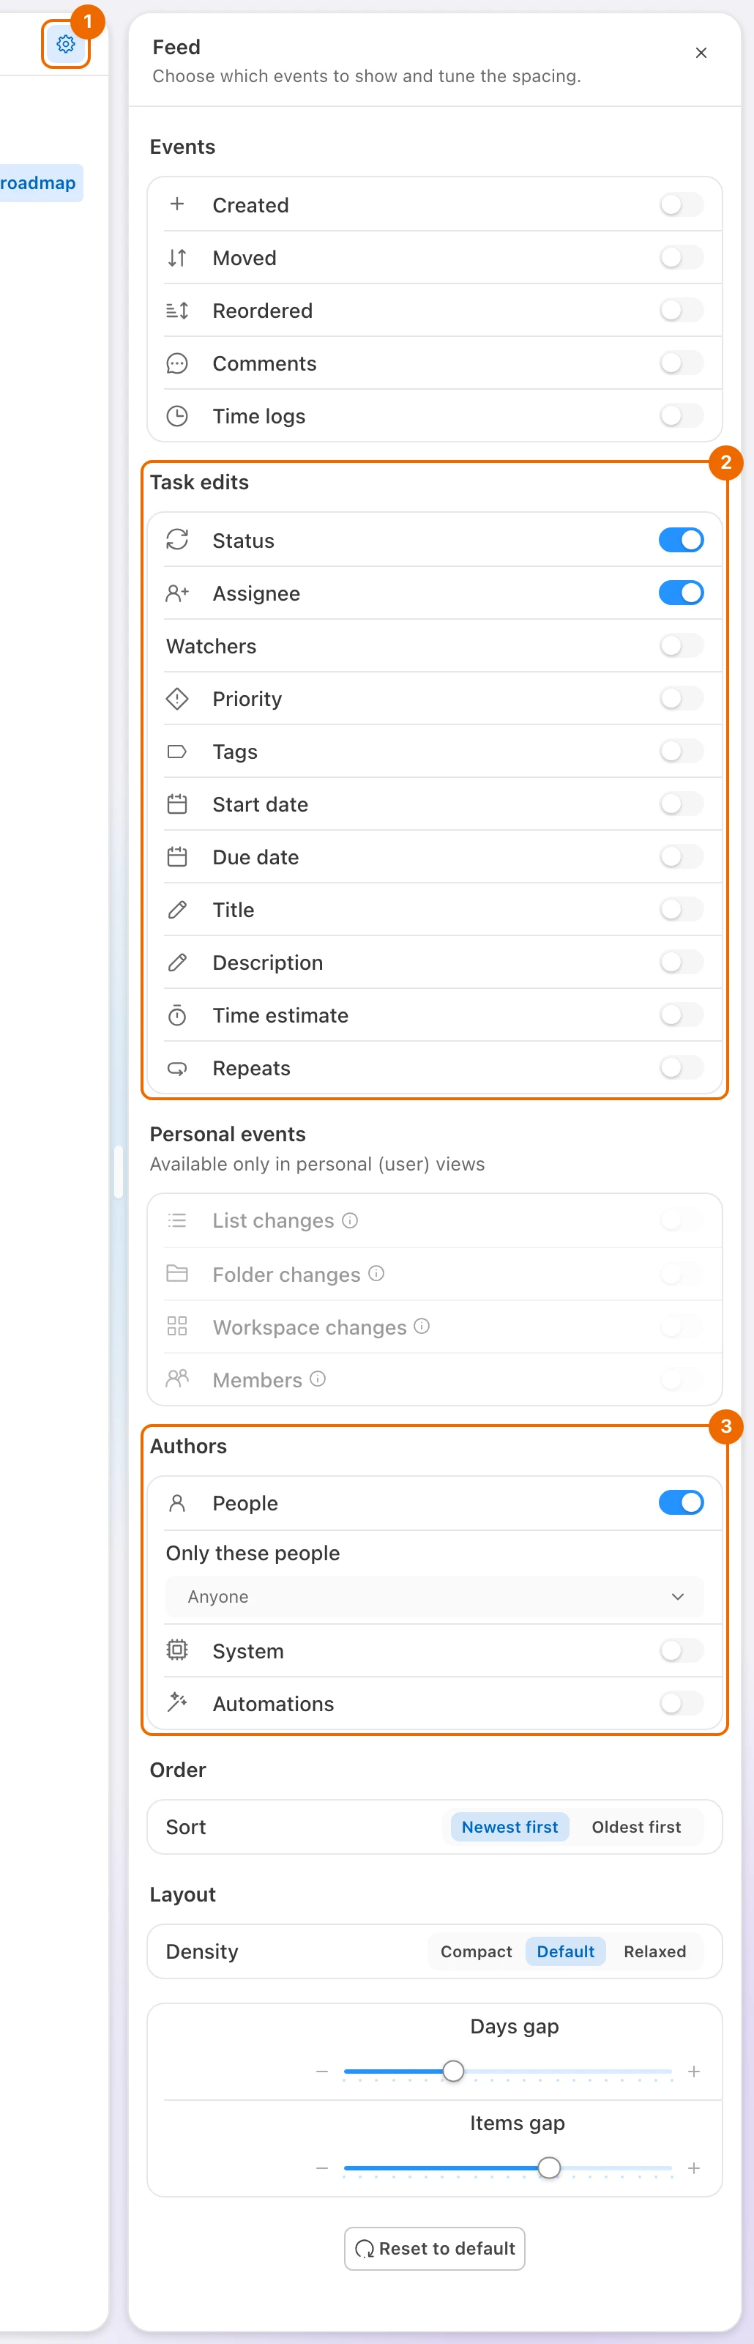The height and width of the screenshot is (2344, 754).
Task: Click the arrows icon beside Moved
Action: 177,258
